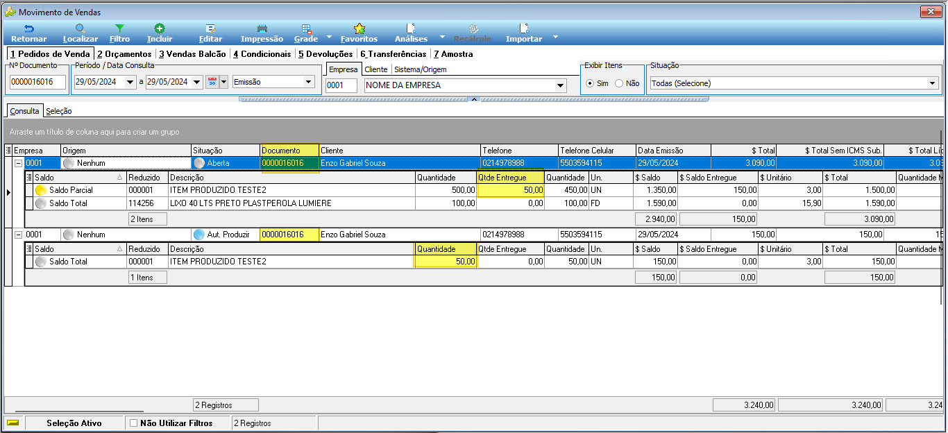Expand the Situação dropdown

point(932,83)
